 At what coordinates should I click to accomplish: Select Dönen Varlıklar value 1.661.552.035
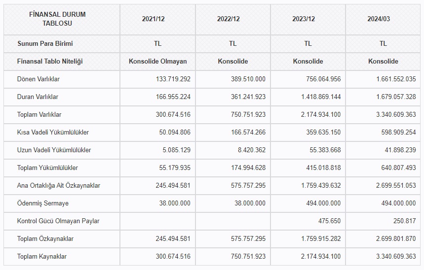point(396,79)
